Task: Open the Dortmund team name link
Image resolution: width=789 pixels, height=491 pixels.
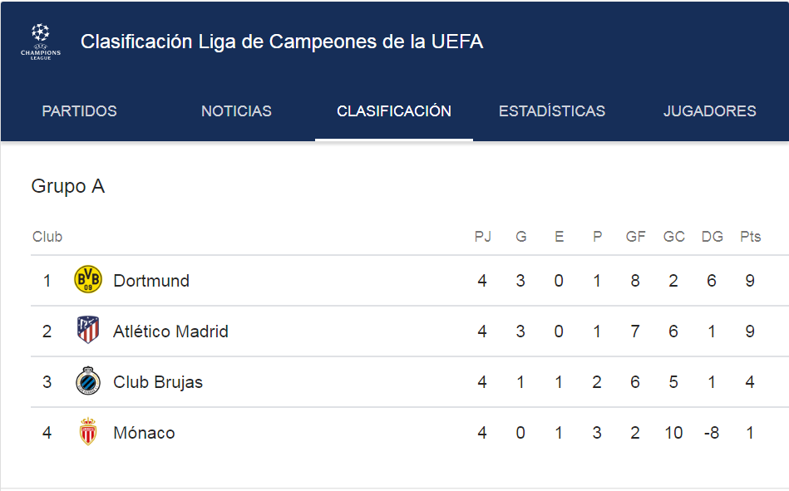Action: (x=151, y=281)
